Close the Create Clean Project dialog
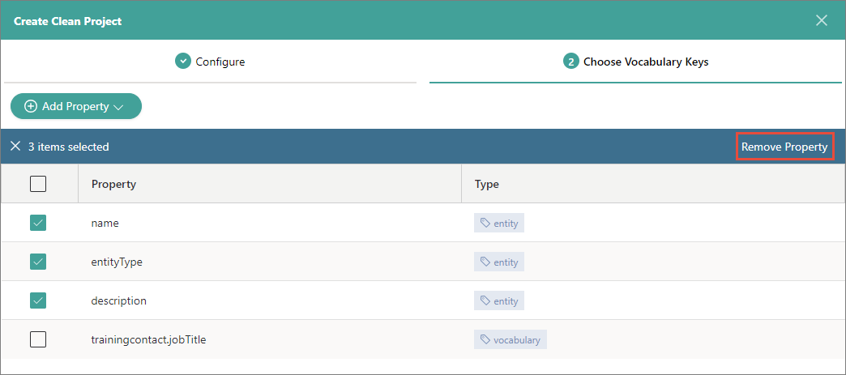Screen dimensions: 846x375 pos(822,20)
